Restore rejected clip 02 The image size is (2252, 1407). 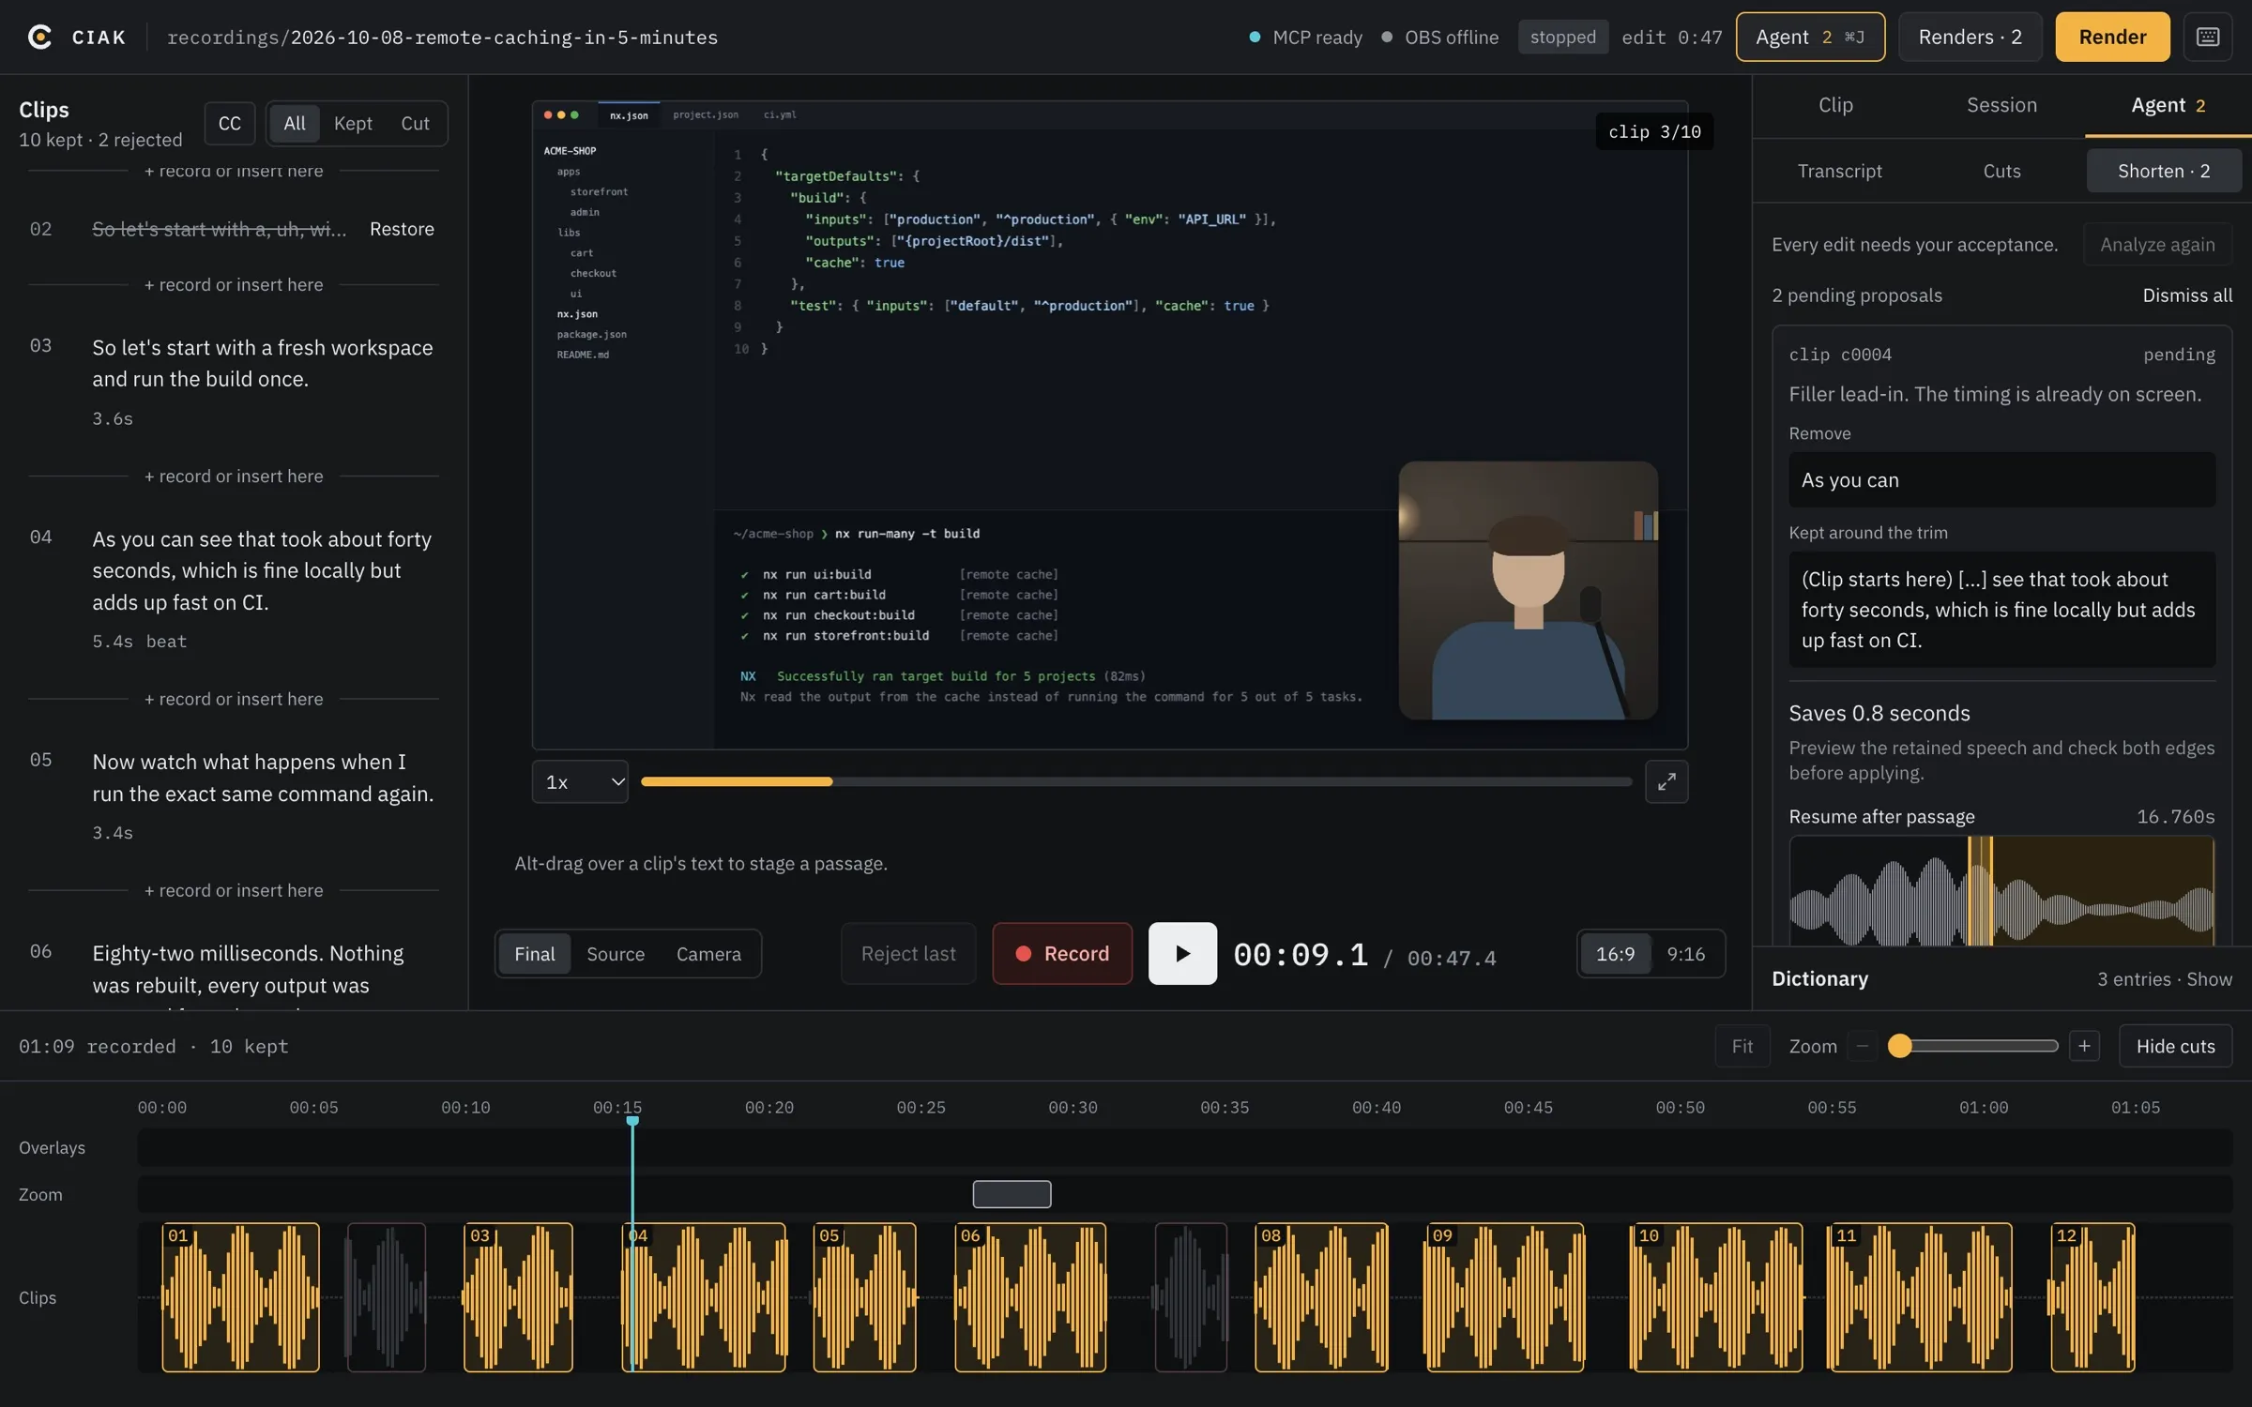pyautogui.click(x=402, y=229)
